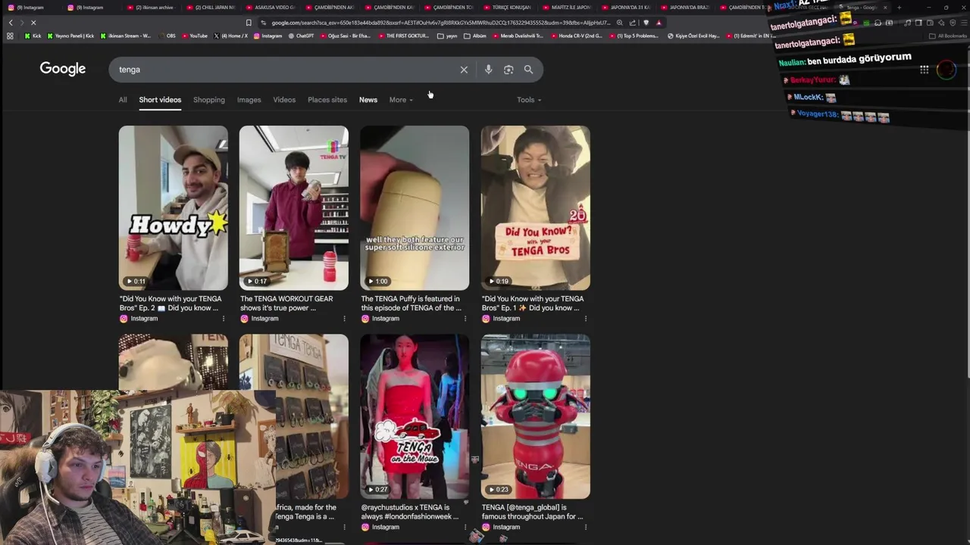Screen dimensions: 970x545
Task: Open the TENGA Bros Ep. 1 title link
Action: [533, 304]
